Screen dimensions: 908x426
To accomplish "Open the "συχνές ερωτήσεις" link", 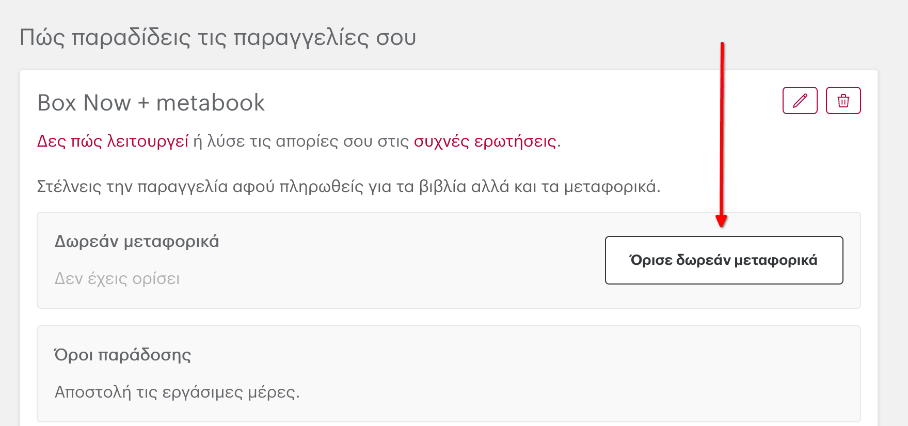I will click(485, 141).
